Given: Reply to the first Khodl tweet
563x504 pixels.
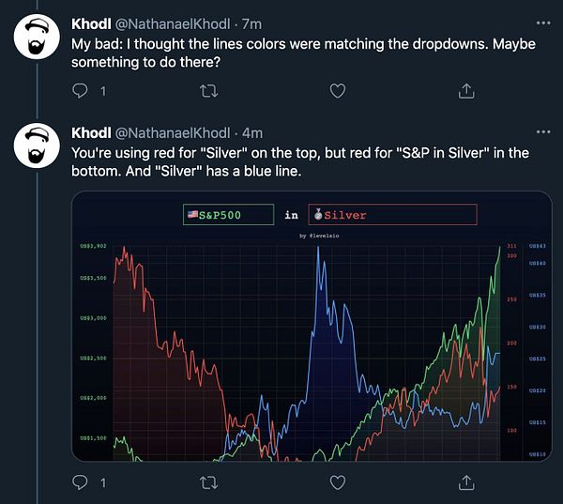Looking at the screenshot, I should click(x=81, y=91).
